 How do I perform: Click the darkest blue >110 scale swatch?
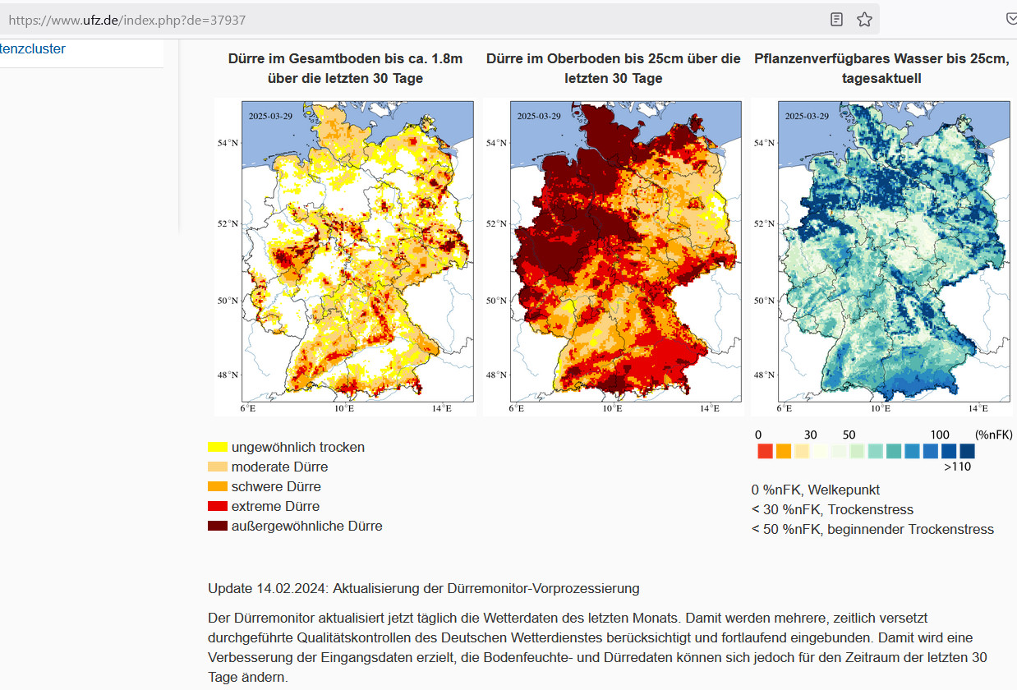point(967,451)
